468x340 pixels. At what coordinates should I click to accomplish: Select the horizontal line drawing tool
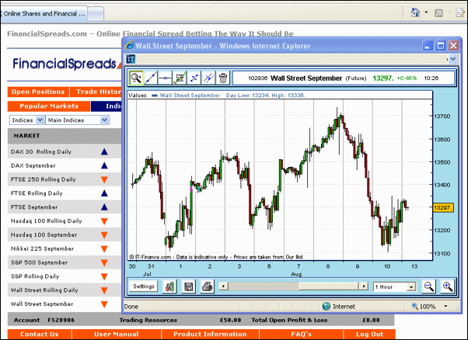pos(165,78)
